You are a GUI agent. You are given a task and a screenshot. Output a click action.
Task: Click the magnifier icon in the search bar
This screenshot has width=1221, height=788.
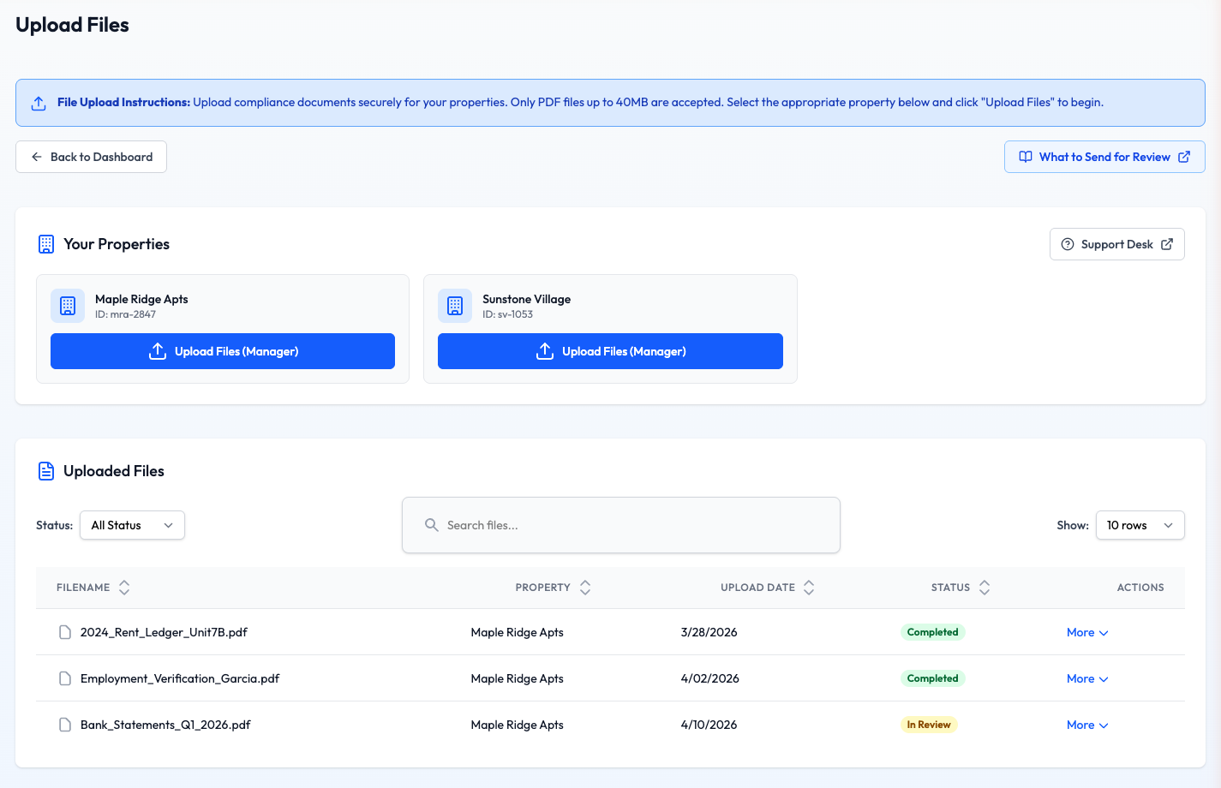(x=431, y=524)
